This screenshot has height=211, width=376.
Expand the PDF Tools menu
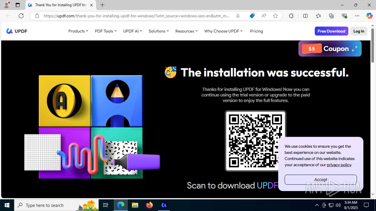click(105, 31)
